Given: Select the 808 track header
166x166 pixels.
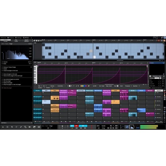Looking at the screenshot, I should click(x=46, y=91).
